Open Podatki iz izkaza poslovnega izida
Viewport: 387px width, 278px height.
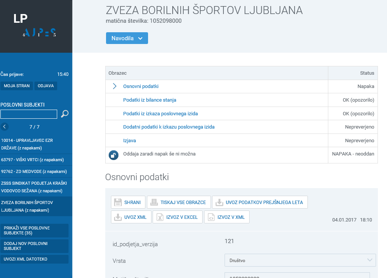160,113
